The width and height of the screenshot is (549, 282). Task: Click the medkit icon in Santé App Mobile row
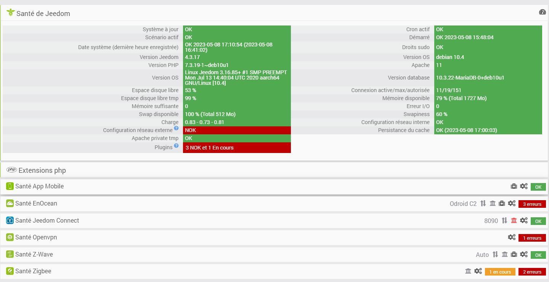tap(514, 186)
